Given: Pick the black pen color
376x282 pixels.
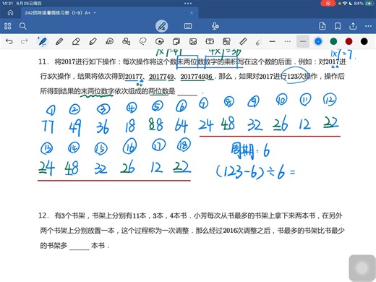Looking at the screenshot, I should pyautogui.click(x=364, y=41).
